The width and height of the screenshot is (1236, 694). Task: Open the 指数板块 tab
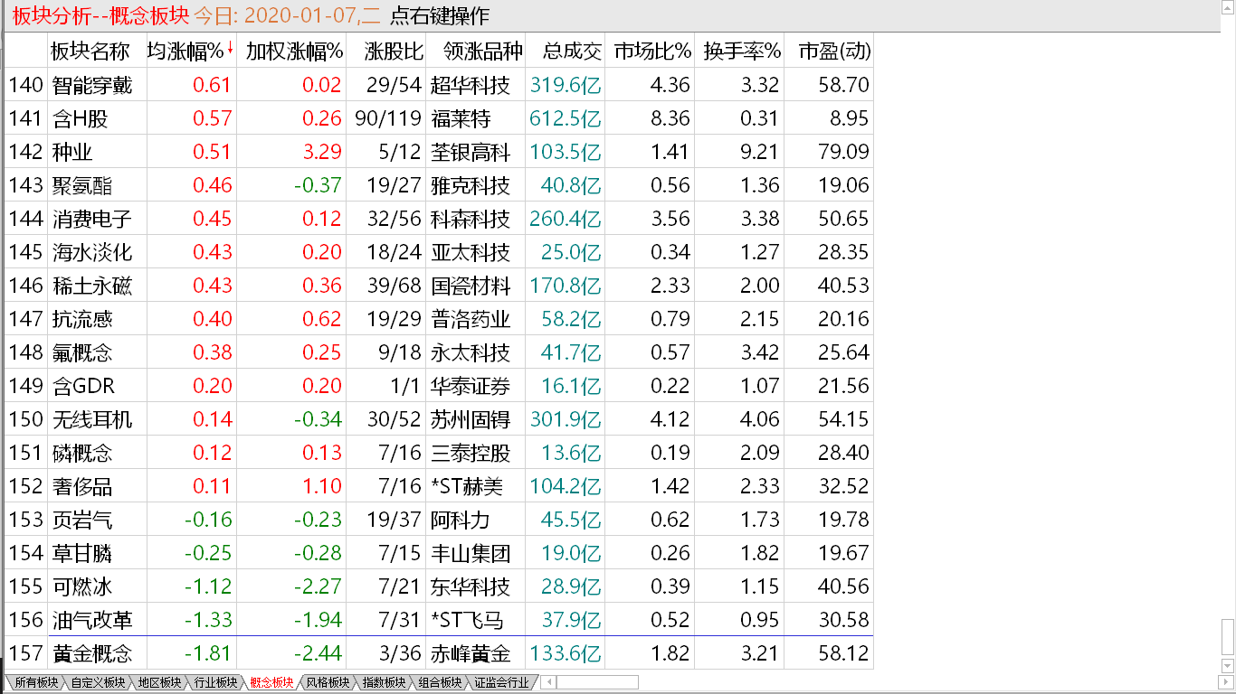point(384,682)
